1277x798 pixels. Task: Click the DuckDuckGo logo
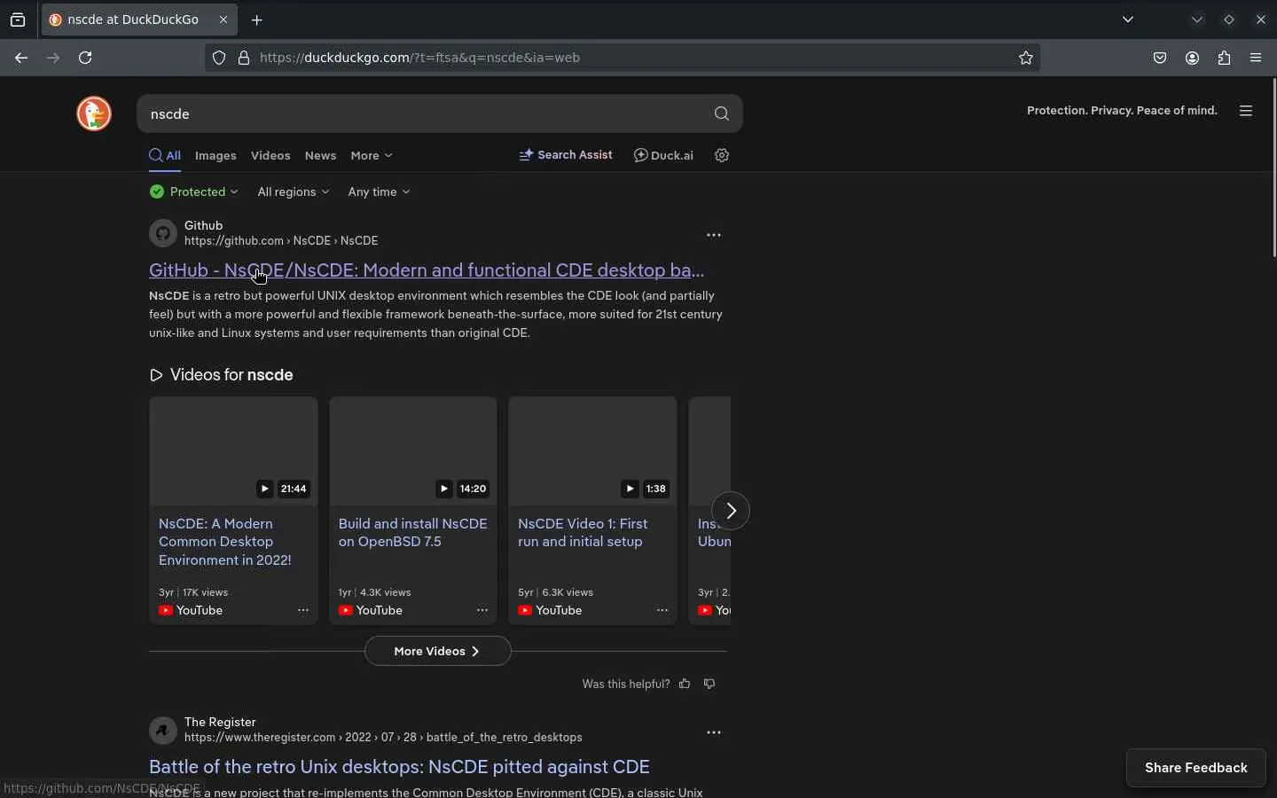click(94, 113)
